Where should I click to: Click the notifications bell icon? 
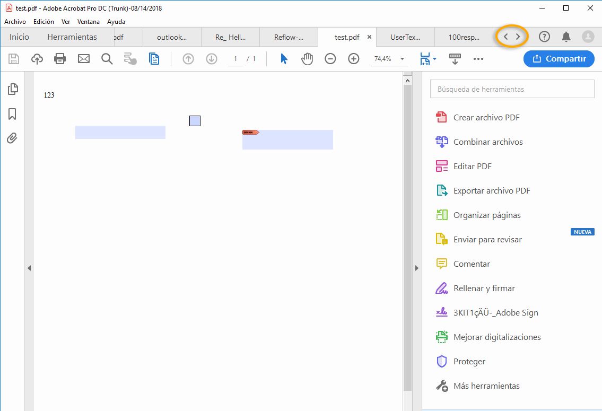[565, 37]
